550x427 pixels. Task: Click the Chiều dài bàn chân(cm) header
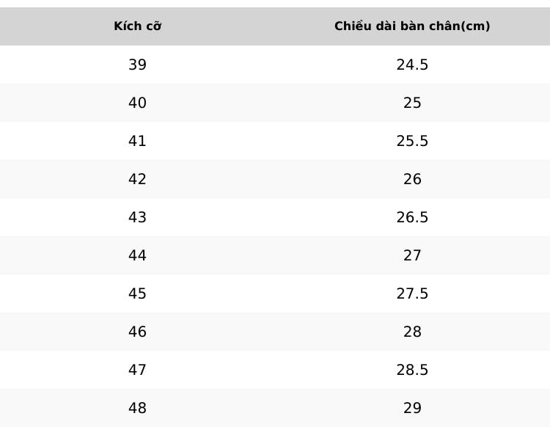412,26
